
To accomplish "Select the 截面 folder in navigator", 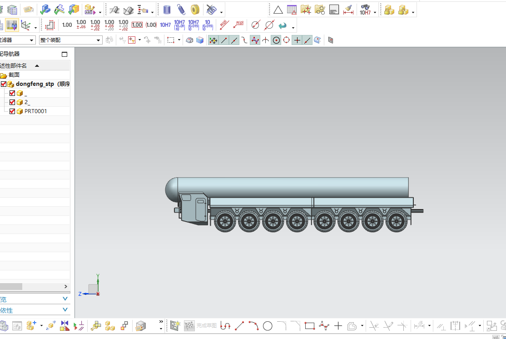I will click(14, 75).
